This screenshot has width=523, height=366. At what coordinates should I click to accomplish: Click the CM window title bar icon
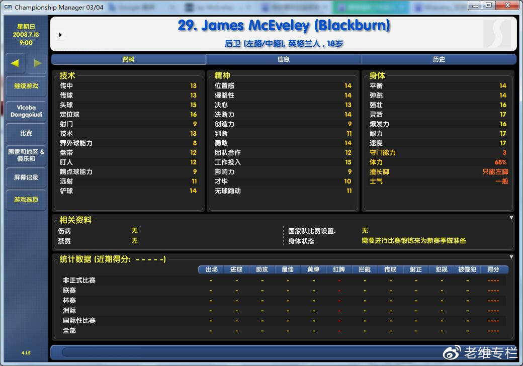[8, 7]
